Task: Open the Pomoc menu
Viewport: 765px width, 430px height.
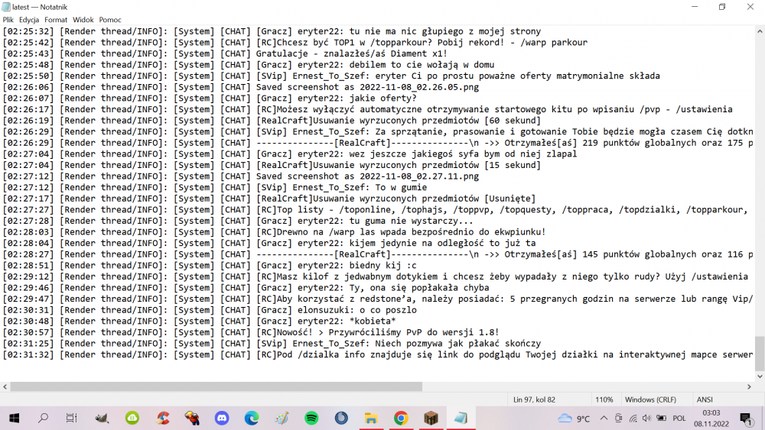Action: (110, 19)
